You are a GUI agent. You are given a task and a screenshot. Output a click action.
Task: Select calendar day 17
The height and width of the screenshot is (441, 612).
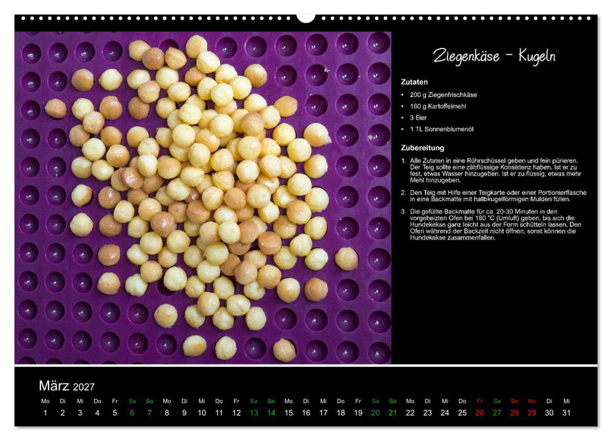323,413
